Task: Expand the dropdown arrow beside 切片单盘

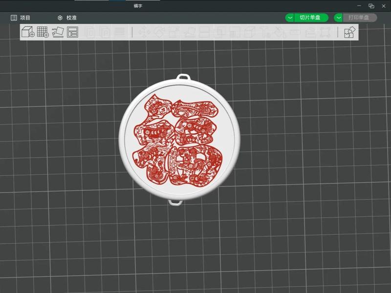Action: click(290, 18)
